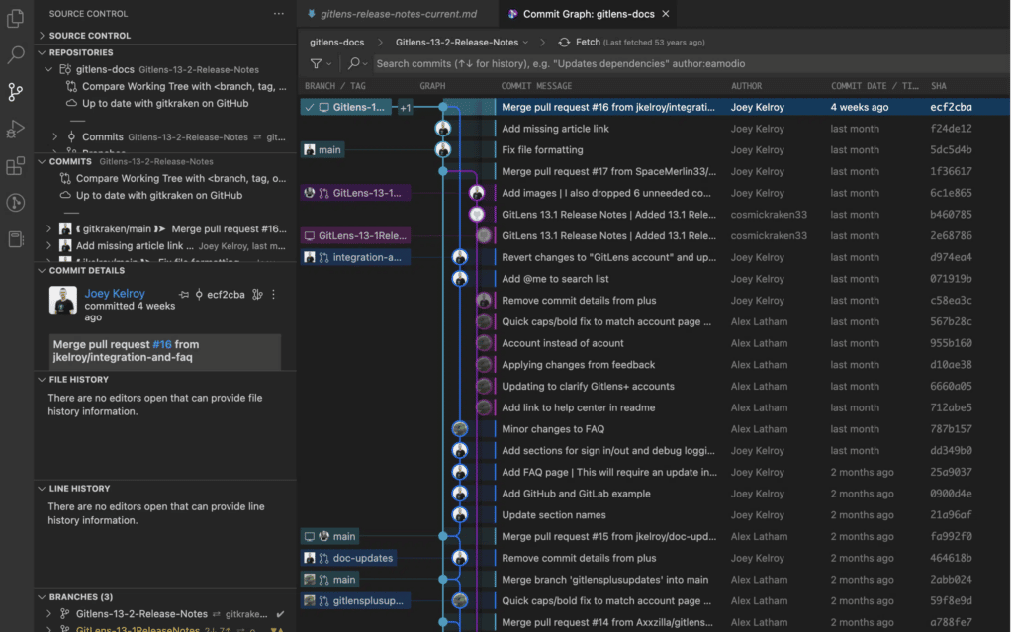
Task: Open the Run and Debug view icon
Action: 16,130
